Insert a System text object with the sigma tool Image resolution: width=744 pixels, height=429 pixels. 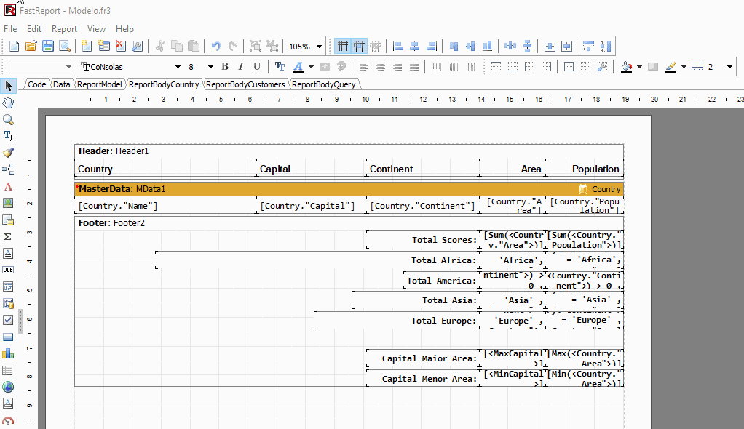[8, 236]
